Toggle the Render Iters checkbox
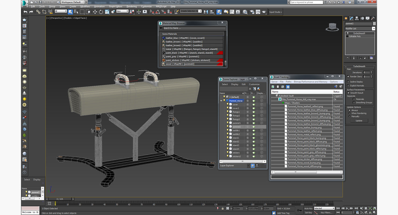 click(348, 77)
